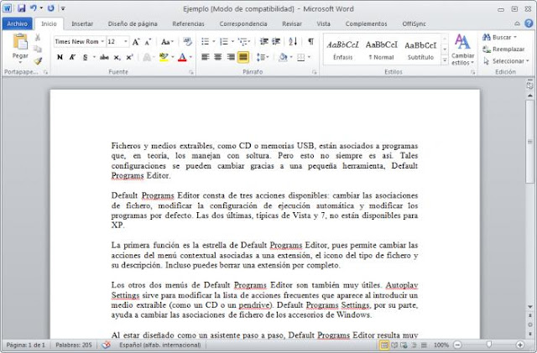Toggle Print Layout view in status bar
The image size is (537, 353).
click(384, 345)
